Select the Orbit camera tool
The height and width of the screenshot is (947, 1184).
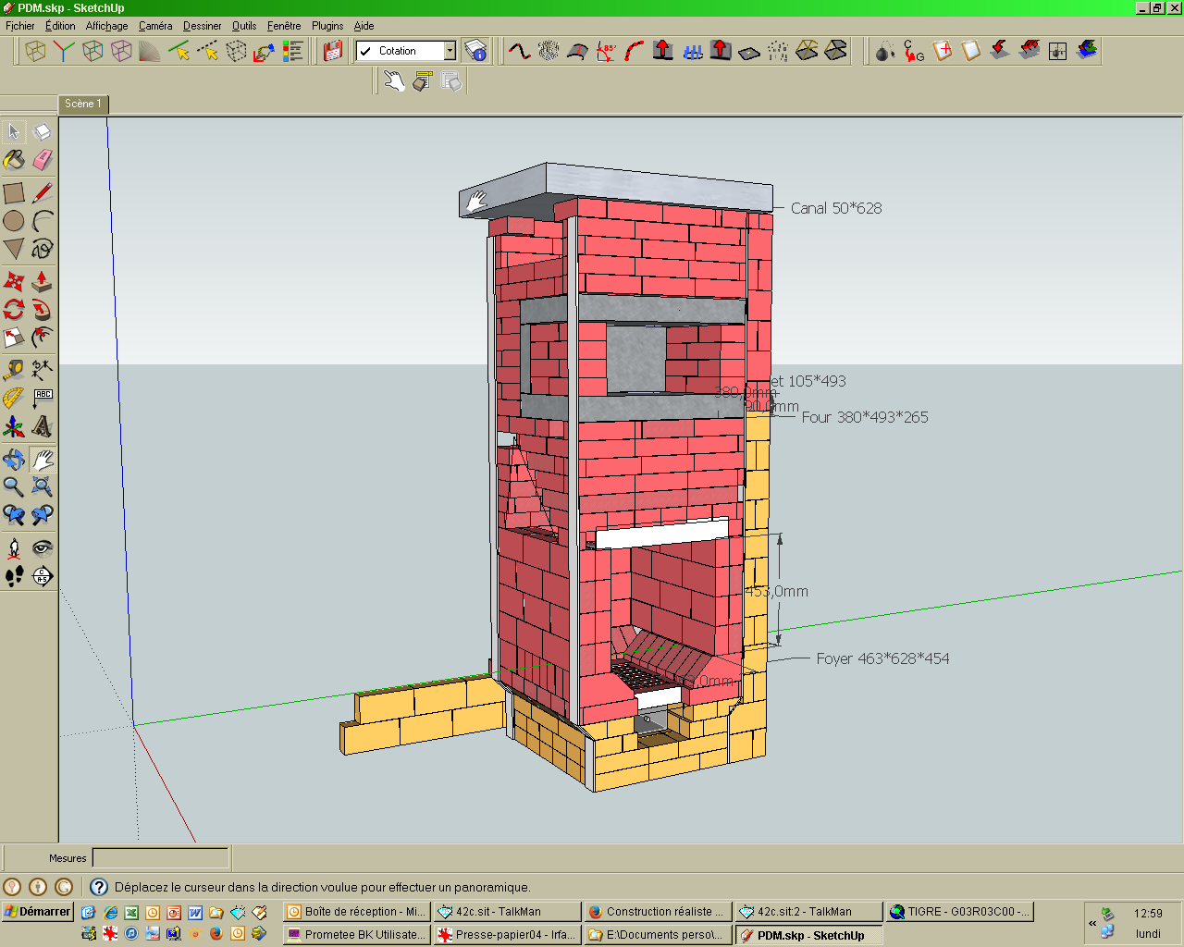14,459
